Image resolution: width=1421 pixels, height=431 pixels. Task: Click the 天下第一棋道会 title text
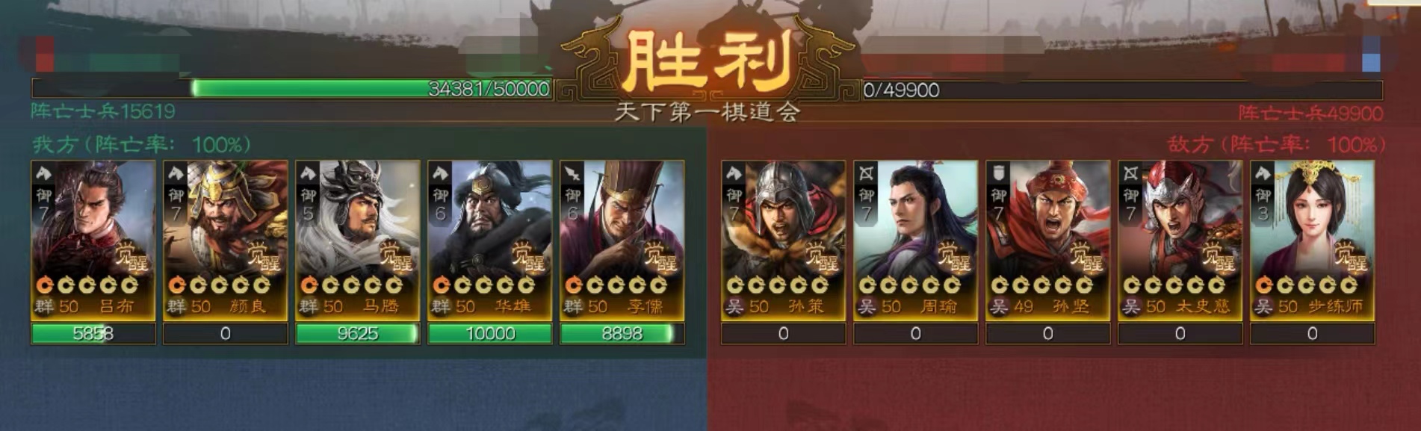(x=708, y=111)
